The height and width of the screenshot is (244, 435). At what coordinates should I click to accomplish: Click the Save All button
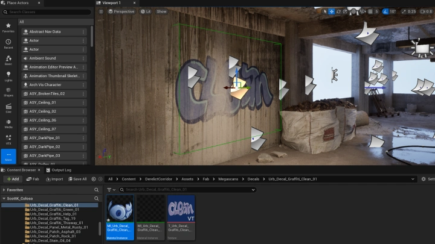(x=77, y=179)
